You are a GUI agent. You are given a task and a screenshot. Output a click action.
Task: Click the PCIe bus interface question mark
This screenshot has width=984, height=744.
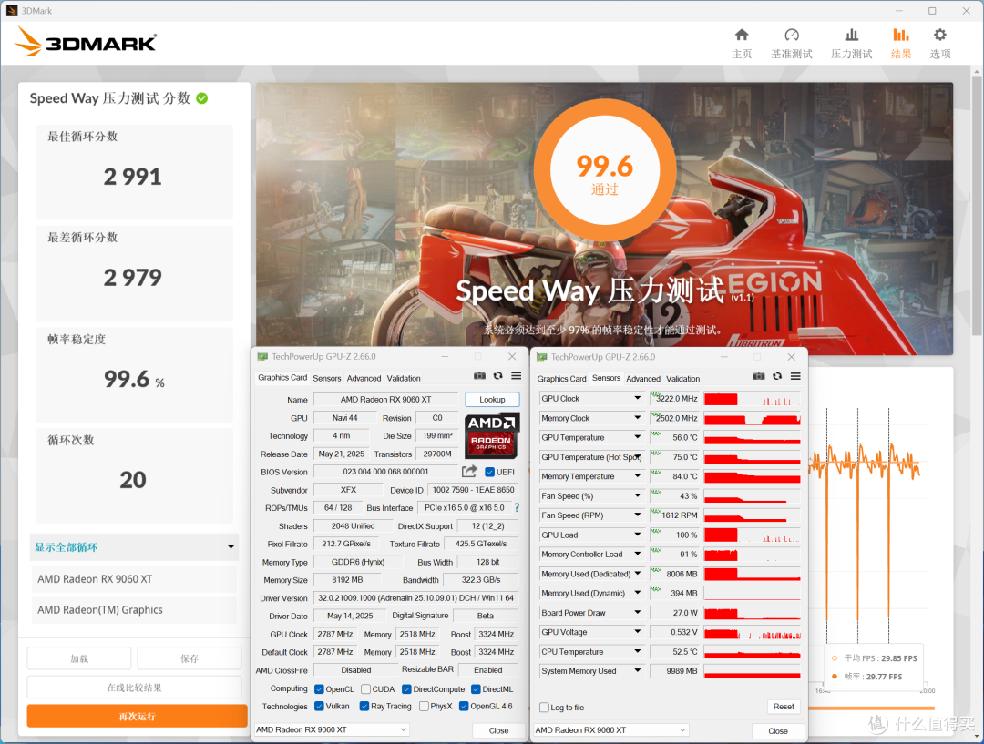click(517, 507)
